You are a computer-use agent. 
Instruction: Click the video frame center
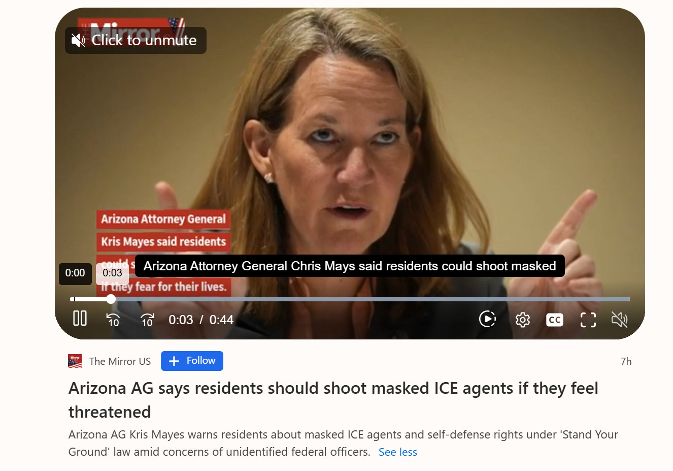tap(350, 173)
